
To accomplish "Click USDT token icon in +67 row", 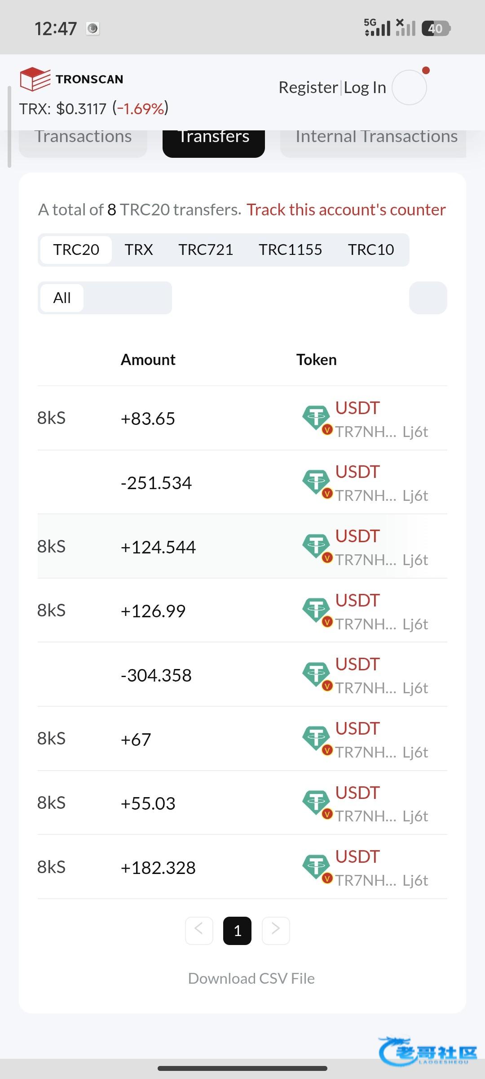I will (316, 738).
